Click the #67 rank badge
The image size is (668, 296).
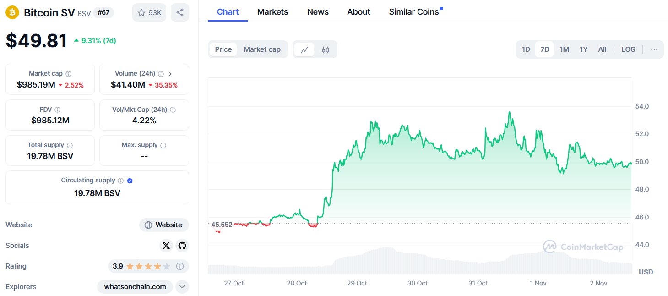(x=103, y=12)
